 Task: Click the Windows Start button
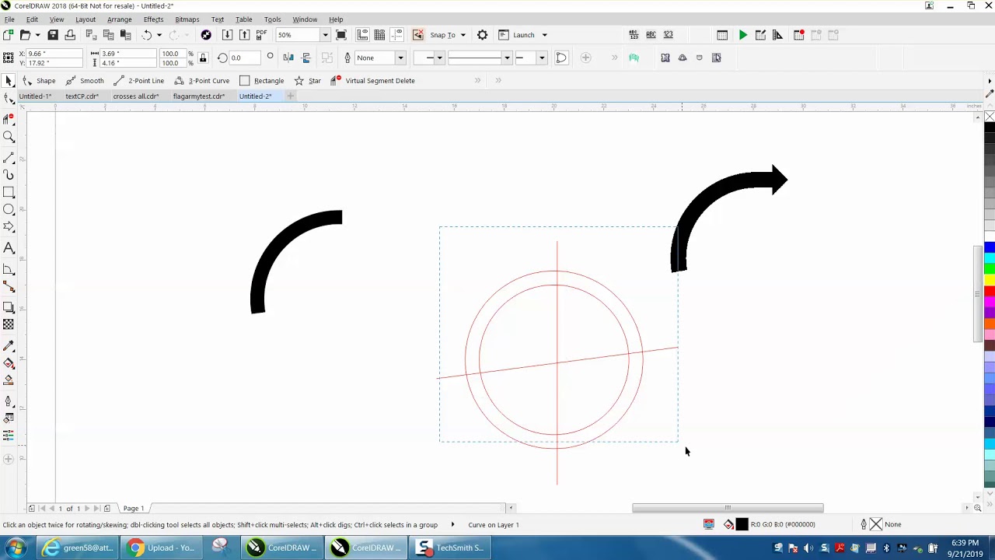[16, 548]
